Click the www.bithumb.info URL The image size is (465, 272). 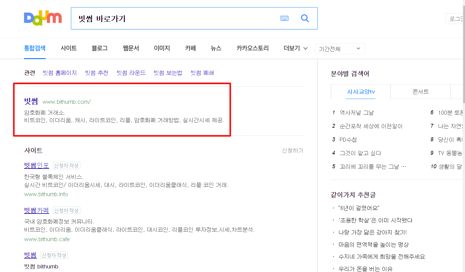click(x=46, y=194)
